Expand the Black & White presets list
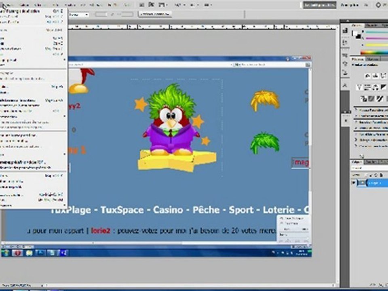This screenshot has width=388, height=291. (x=356, y=134)
